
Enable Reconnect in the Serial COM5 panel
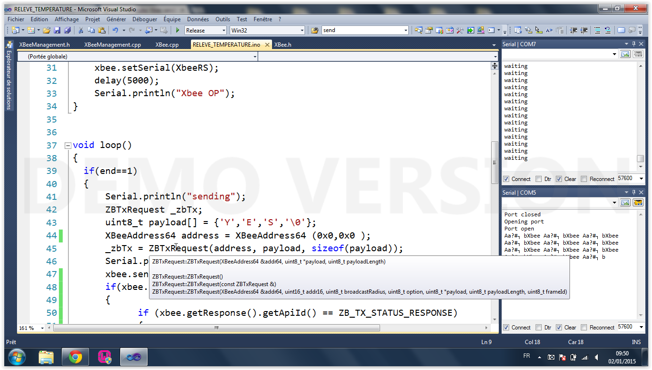click(x=584, y=328)
